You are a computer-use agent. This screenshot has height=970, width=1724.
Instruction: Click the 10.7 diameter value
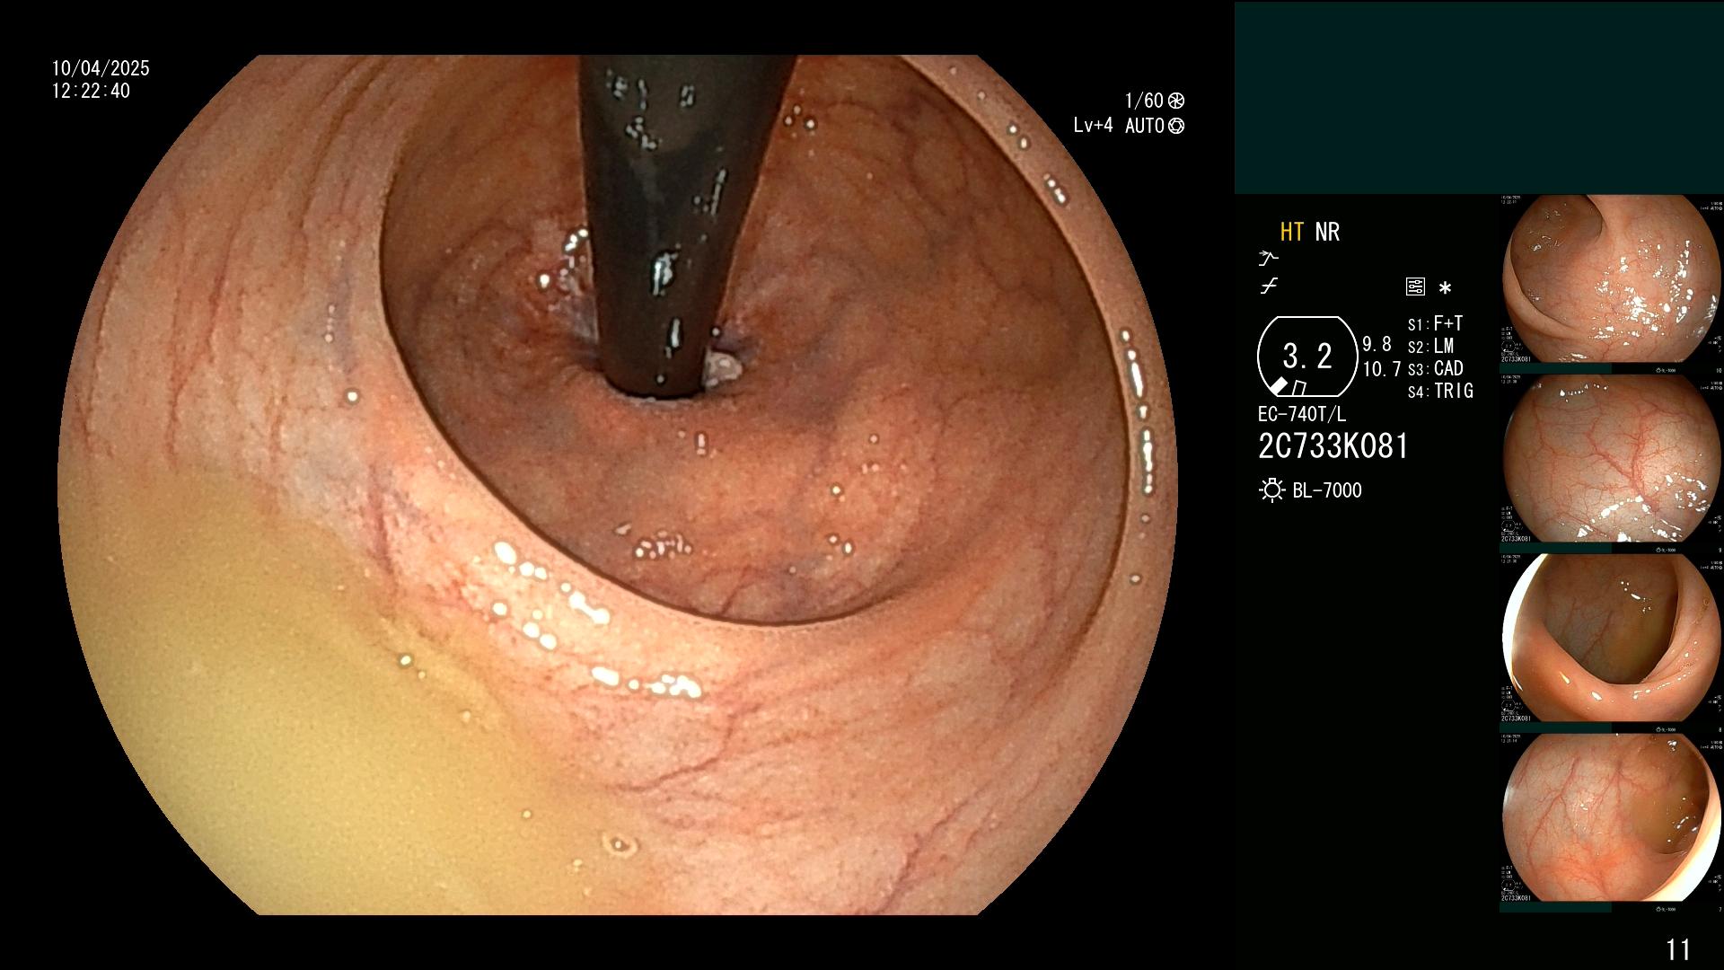[x=1382, y=369]
